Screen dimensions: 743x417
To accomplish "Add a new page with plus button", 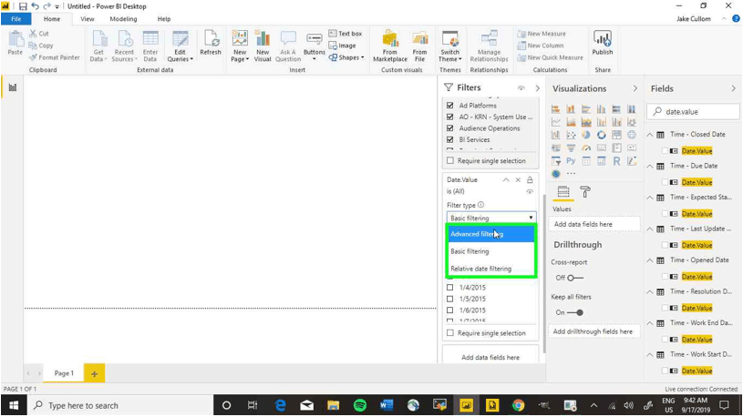I will 94,374.
